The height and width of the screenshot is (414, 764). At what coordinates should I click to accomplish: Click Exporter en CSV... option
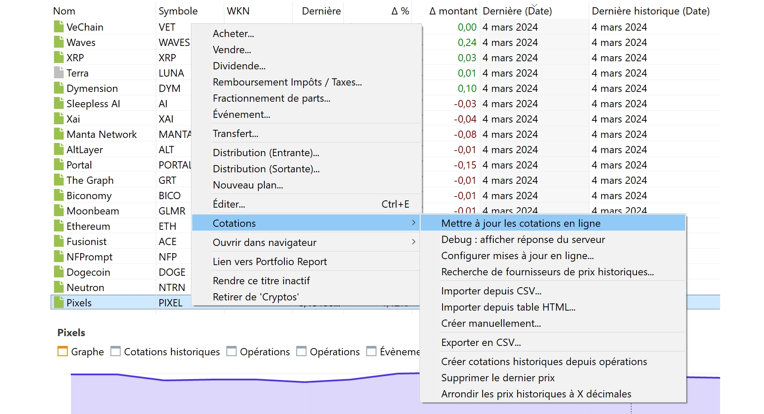pyautogui.click(x=481, y=343)
